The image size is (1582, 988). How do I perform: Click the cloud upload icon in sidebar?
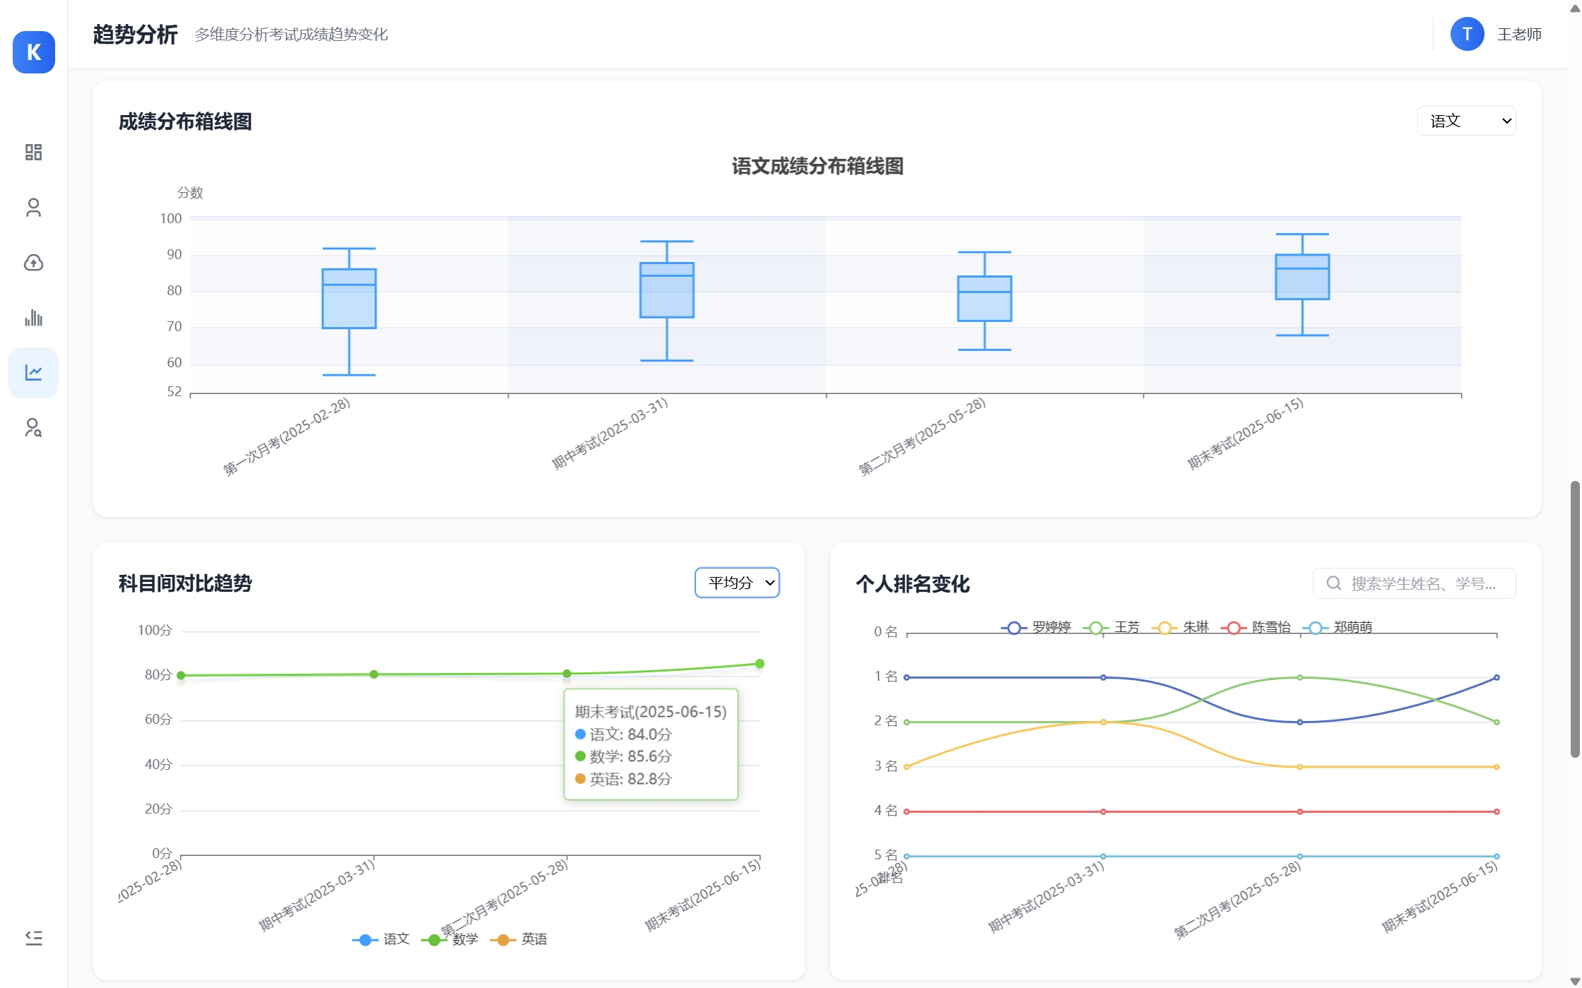point(33,263)
